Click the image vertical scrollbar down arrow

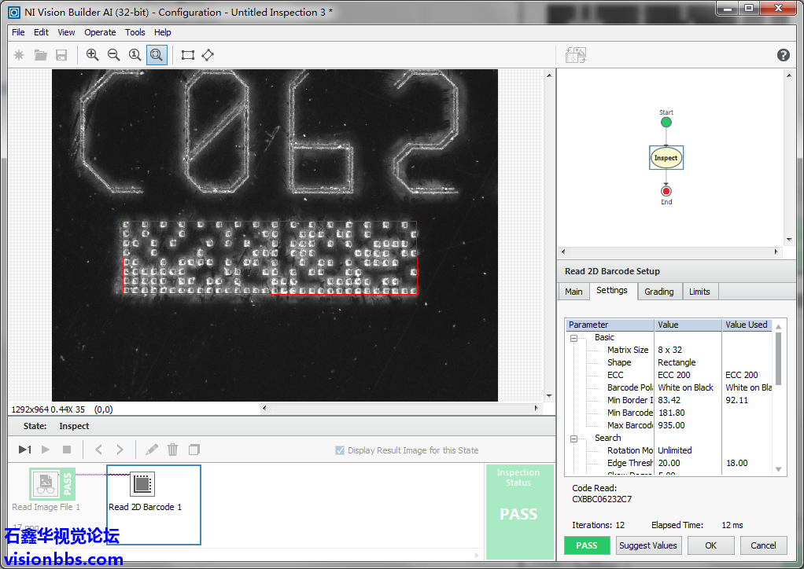pos(549,396)
